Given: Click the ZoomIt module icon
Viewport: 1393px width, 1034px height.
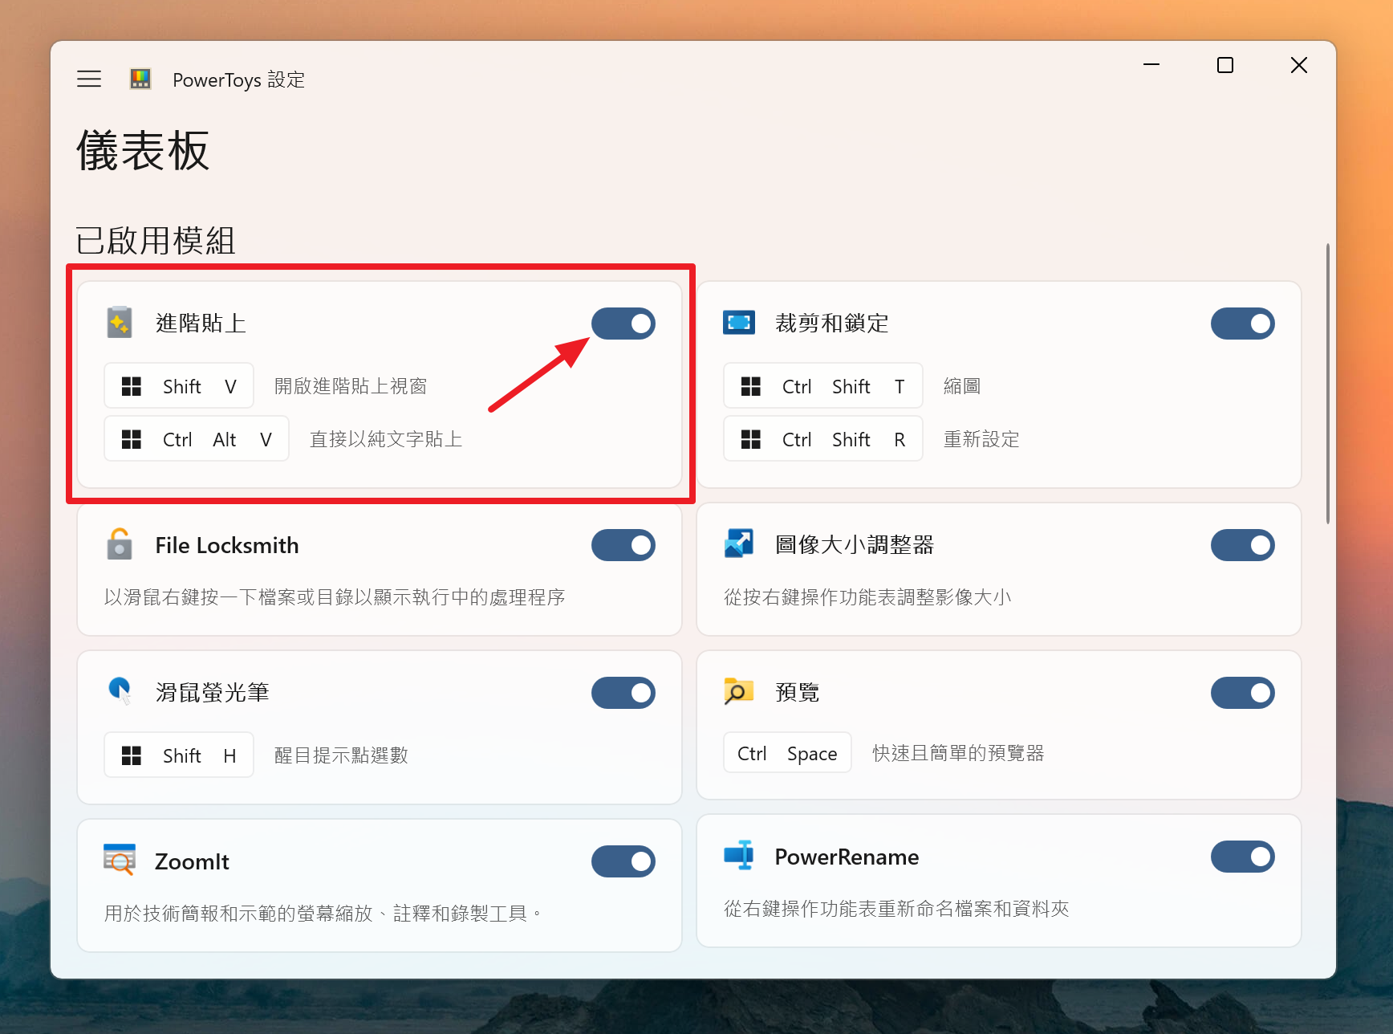Looking at the screenshot, I should [x=120, y=860].
